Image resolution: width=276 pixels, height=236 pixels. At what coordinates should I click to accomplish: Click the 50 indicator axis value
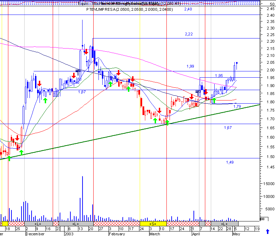(x=272, y=5)
